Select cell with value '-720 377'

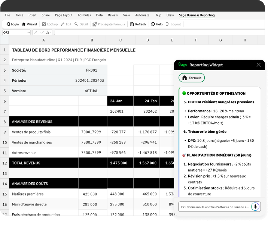point(120,132)
